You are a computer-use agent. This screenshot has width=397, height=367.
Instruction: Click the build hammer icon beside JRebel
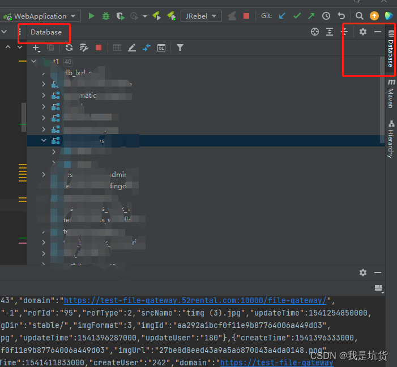[232, 16]
